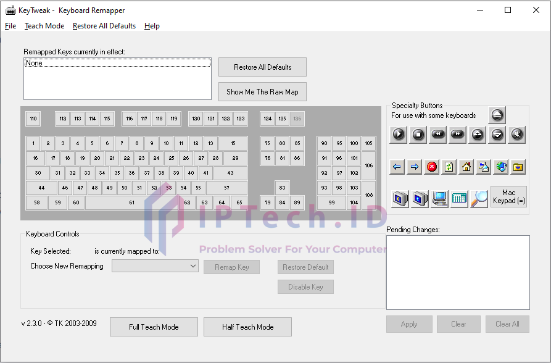Viewport: 551px width, 363px height.
Task: Start Half Teach Mode
Action: click(248, 327)
